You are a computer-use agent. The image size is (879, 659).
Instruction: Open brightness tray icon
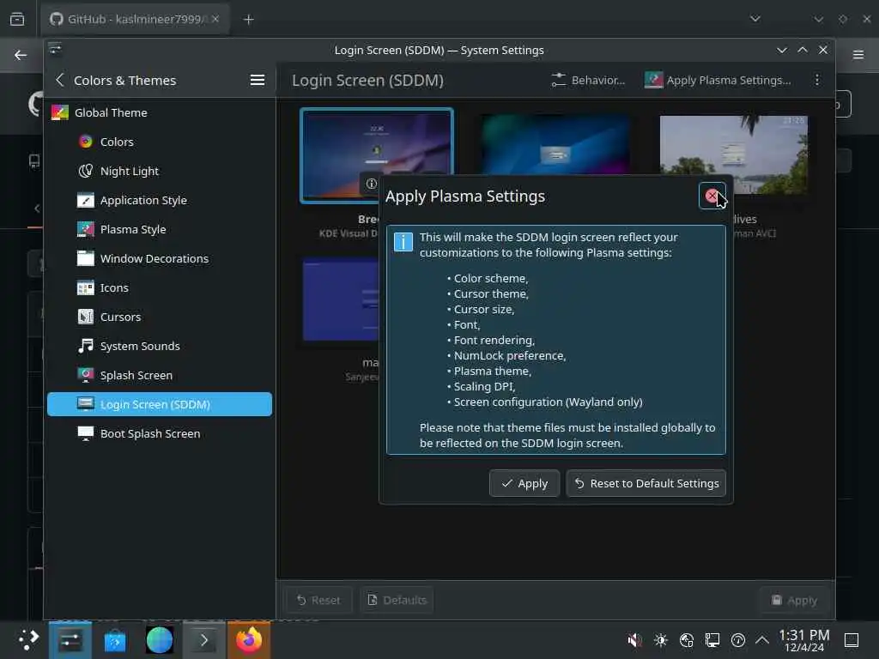[x=661, y=640]
